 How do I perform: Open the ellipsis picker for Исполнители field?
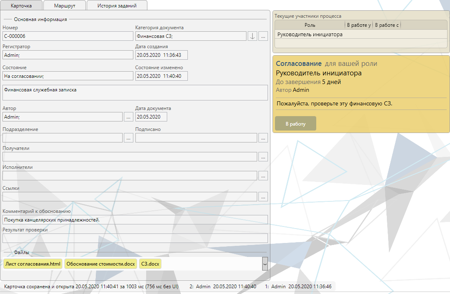click(x=263, y=176)
